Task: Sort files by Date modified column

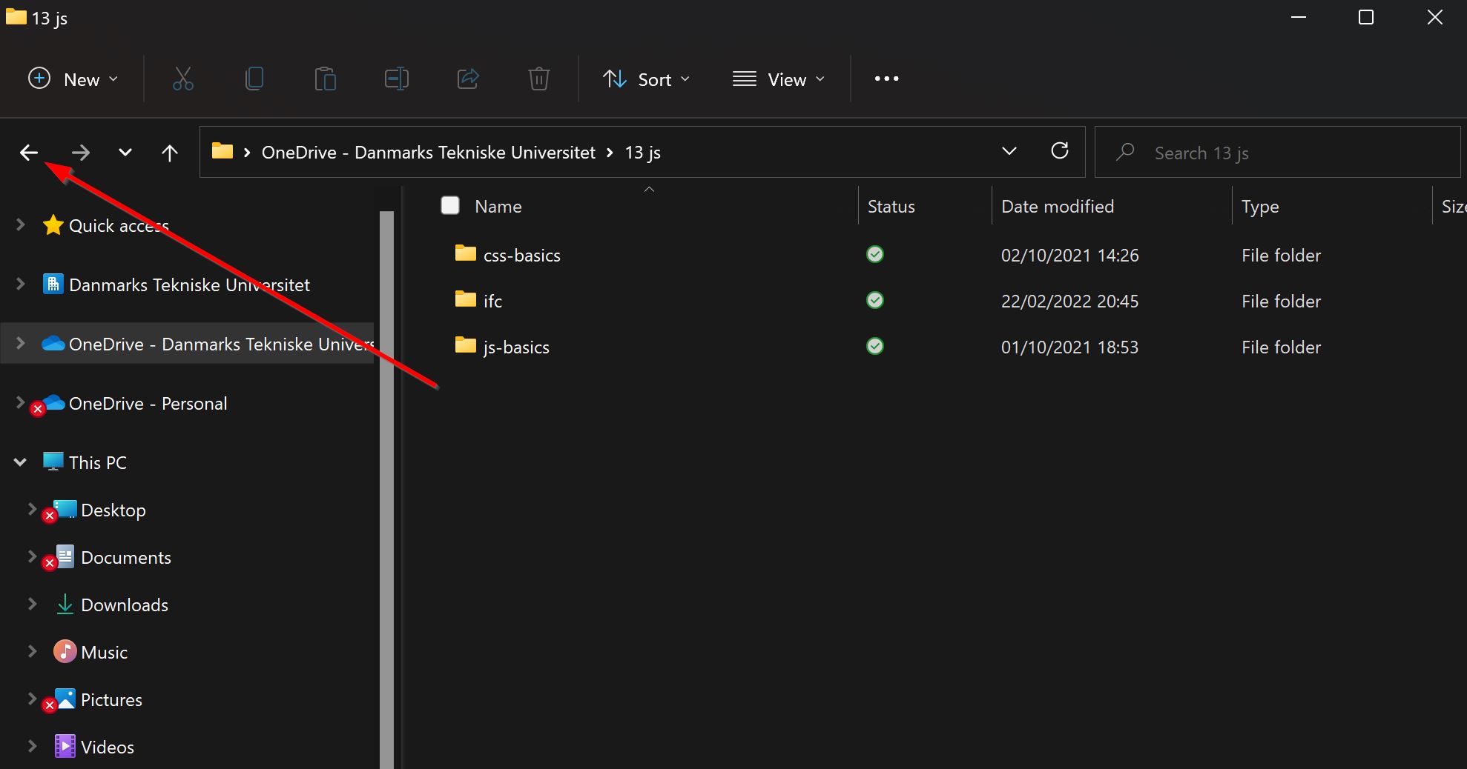Action: tap(1057, 206)
